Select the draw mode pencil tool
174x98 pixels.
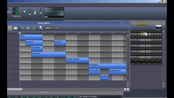pos(10,28)
